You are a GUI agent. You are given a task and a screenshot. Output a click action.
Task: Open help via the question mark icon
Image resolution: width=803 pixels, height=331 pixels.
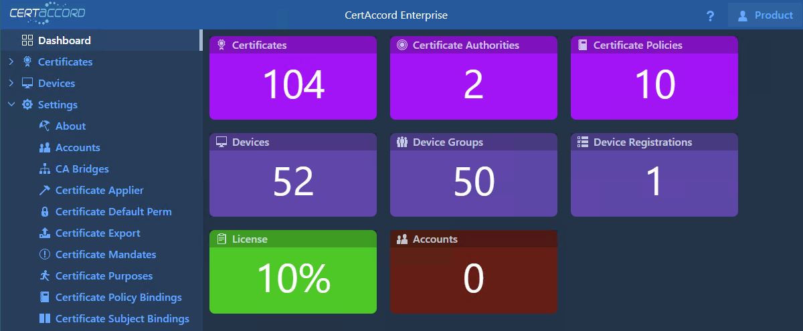tap(710, 16)
